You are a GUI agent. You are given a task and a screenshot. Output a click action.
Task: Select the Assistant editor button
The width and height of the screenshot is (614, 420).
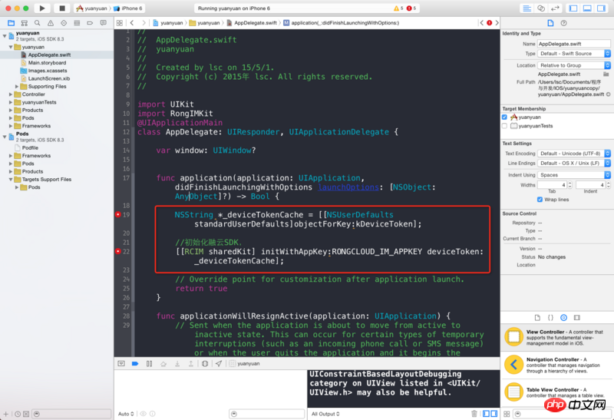pyautogui.click(x=541, y=8)
